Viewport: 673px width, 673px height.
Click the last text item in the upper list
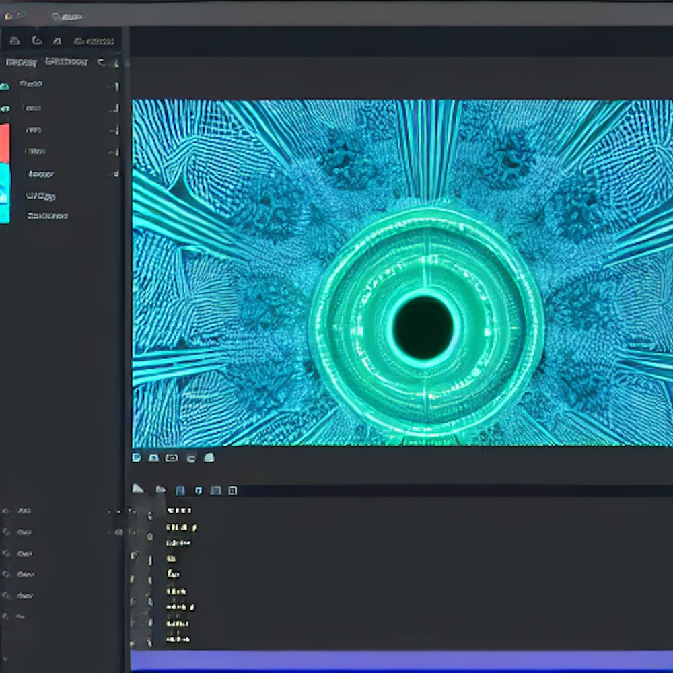tap(47, 216)
